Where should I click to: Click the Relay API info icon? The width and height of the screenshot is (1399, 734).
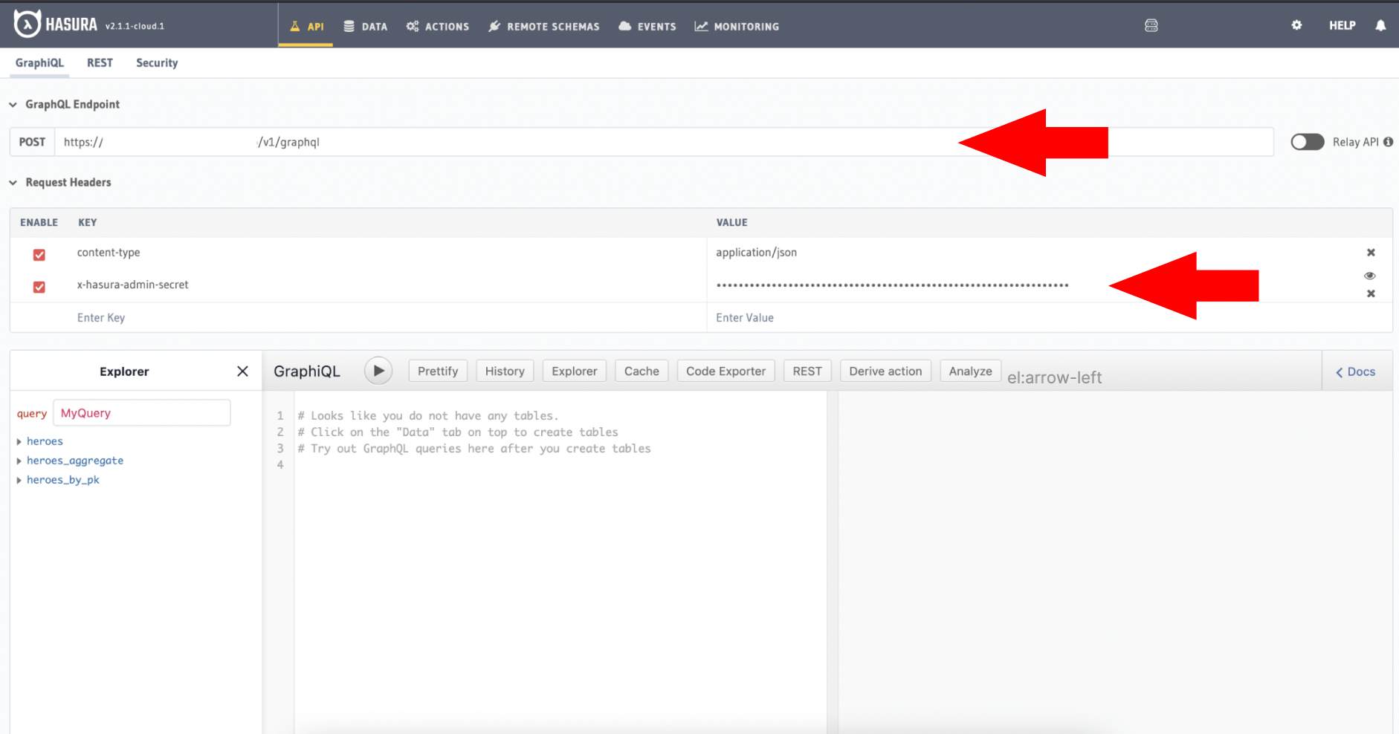pyautogui.click(x=1388, y=142)
